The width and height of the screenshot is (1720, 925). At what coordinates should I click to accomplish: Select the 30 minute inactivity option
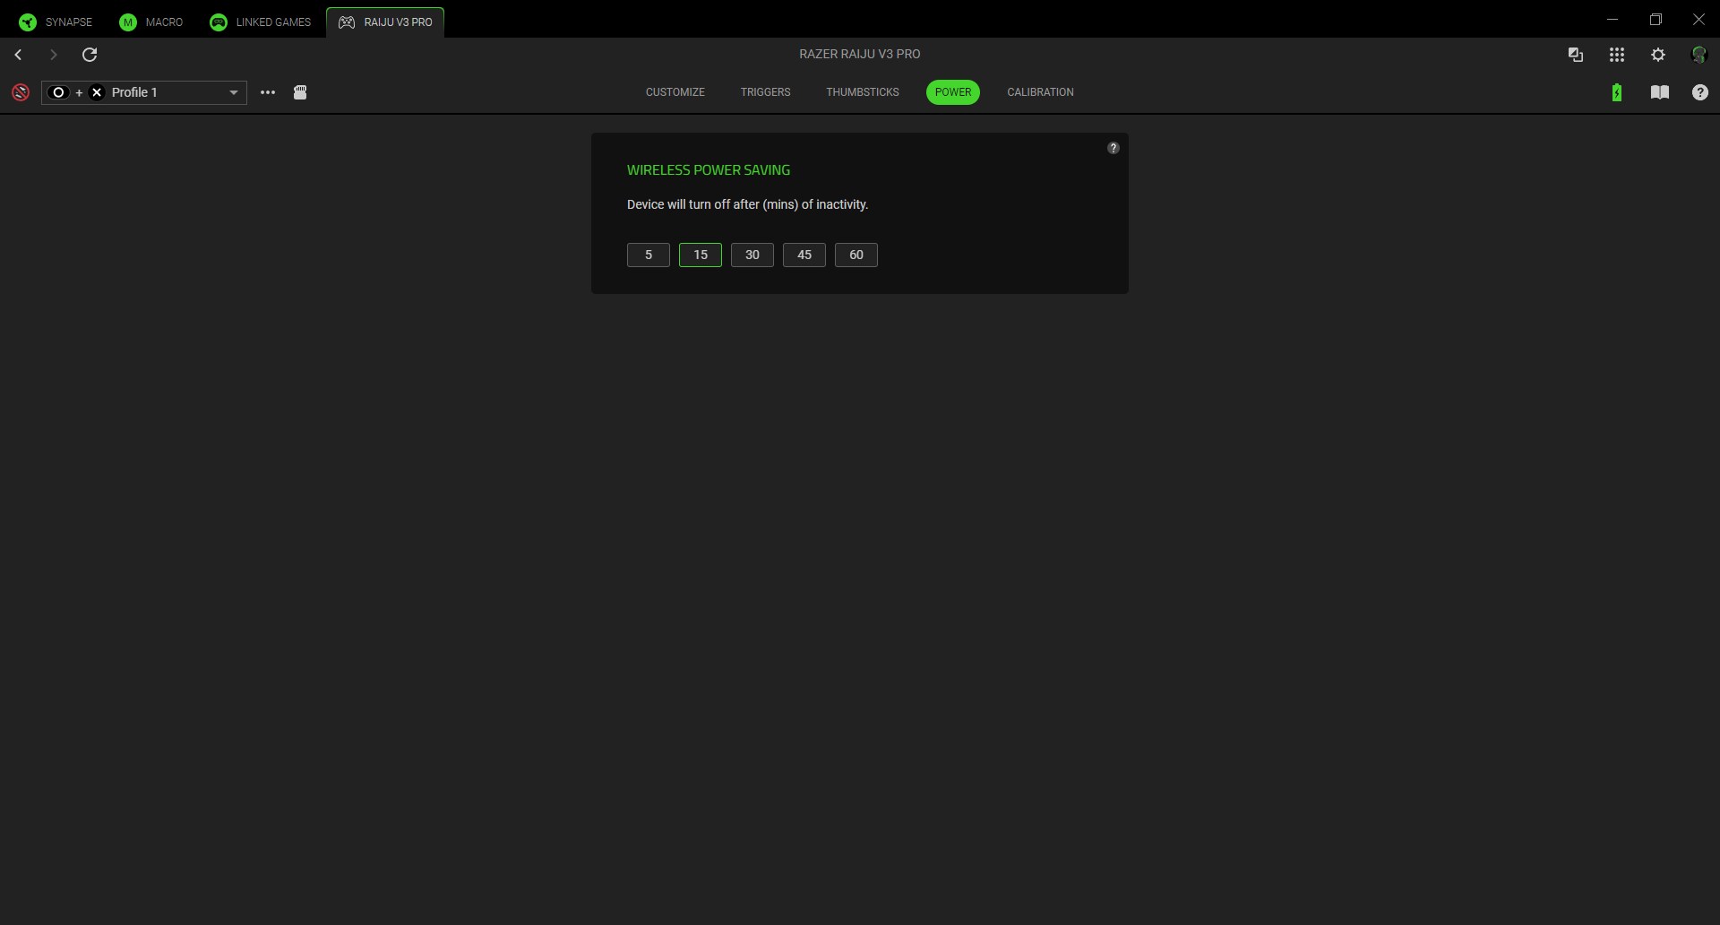(752, 255)
